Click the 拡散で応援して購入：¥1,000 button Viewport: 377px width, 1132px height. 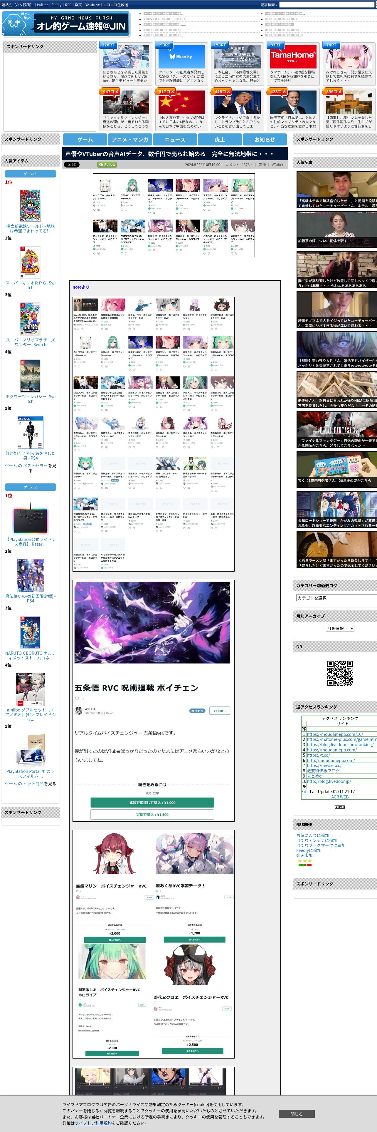tap(152, 802)
